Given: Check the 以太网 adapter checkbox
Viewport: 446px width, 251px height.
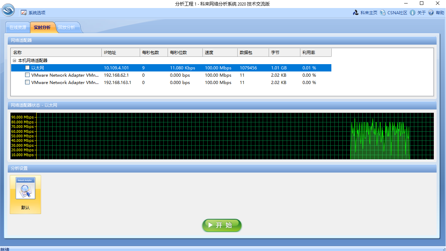Looking at the screenshot, I should pos(27,68).
